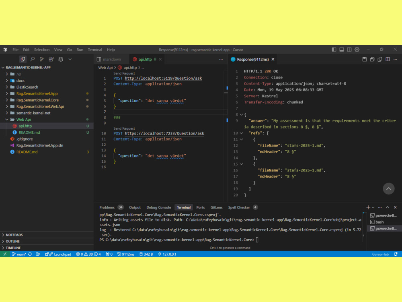Image resolution: width=402 pixels, height=302 pixels.
Task: Close the api.http tab
Action: click(x=160, y=59)
